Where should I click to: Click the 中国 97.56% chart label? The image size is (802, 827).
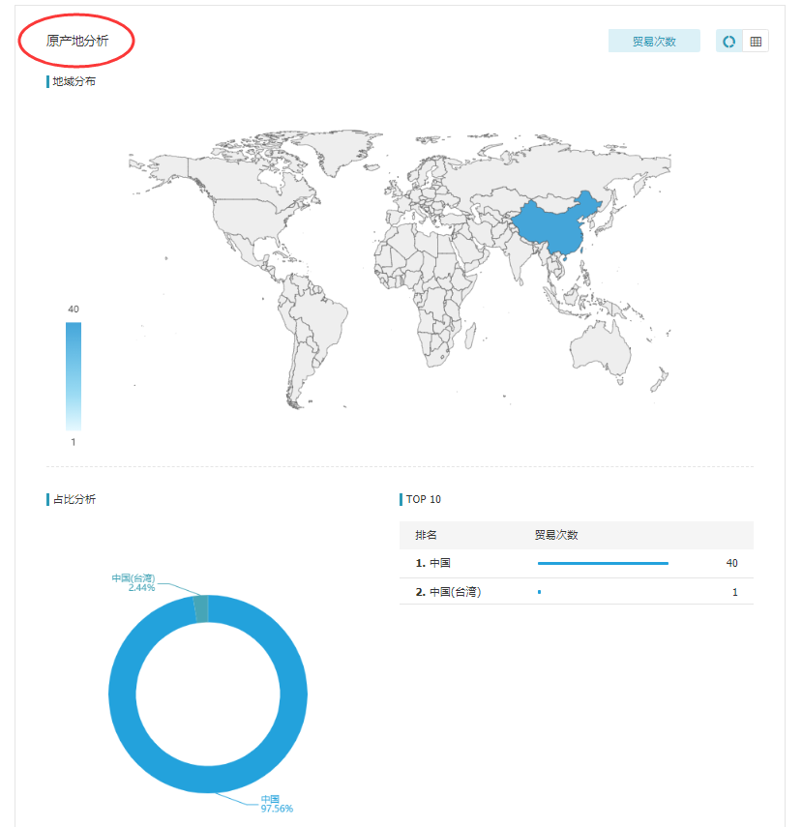point(276,804)
